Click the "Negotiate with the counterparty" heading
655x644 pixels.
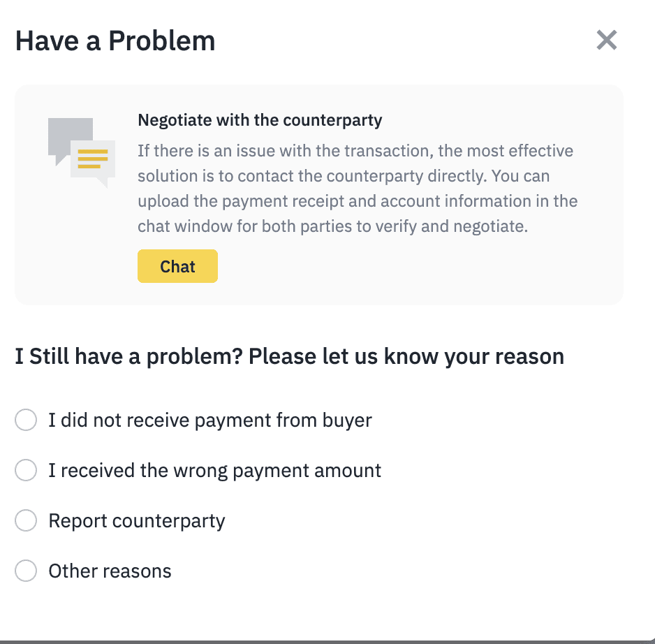pos(260,120)
